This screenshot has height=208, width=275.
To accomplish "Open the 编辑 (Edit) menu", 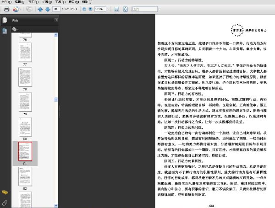I will pyautogui.click(x=20, y=2).
